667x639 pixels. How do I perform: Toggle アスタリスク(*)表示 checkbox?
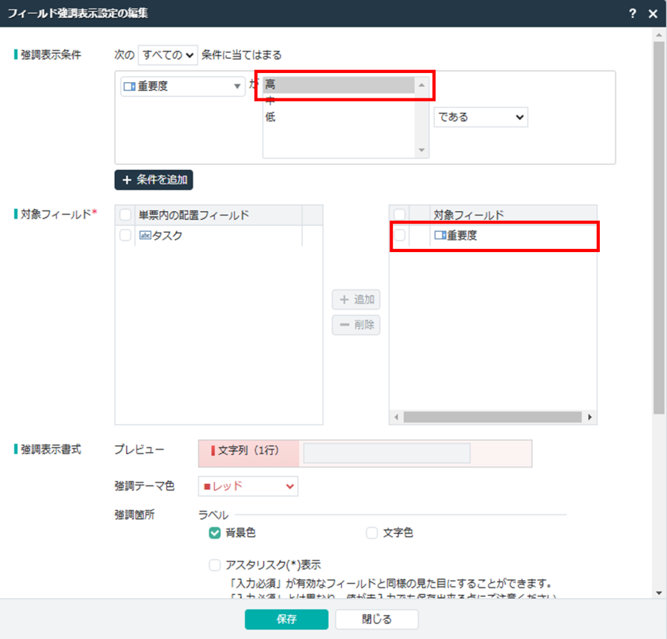pyautogui.click(x=214, y=565)
